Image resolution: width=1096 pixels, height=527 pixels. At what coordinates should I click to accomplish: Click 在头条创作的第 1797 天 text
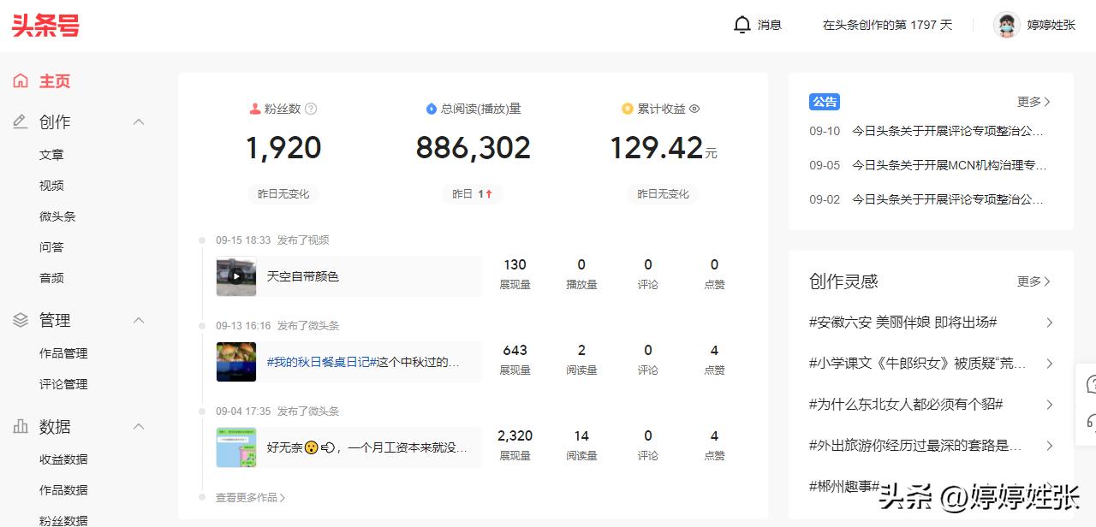pyautogui.click(x=887, y=25)
